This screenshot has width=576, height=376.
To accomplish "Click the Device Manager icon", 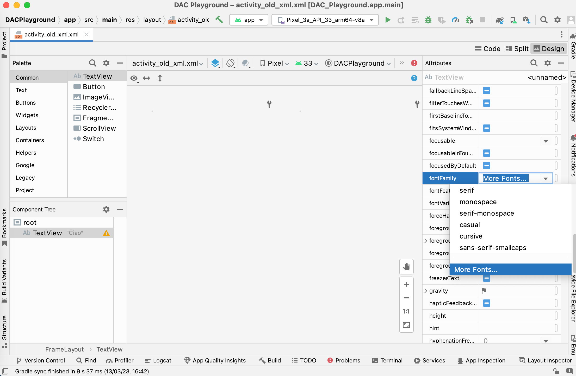I will coord(513,19).
